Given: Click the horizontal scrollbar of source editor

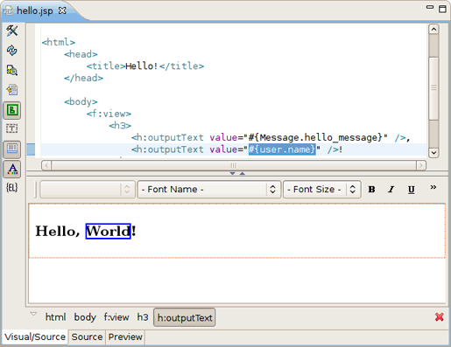Looking at the screenshot, I should [234, 165].
